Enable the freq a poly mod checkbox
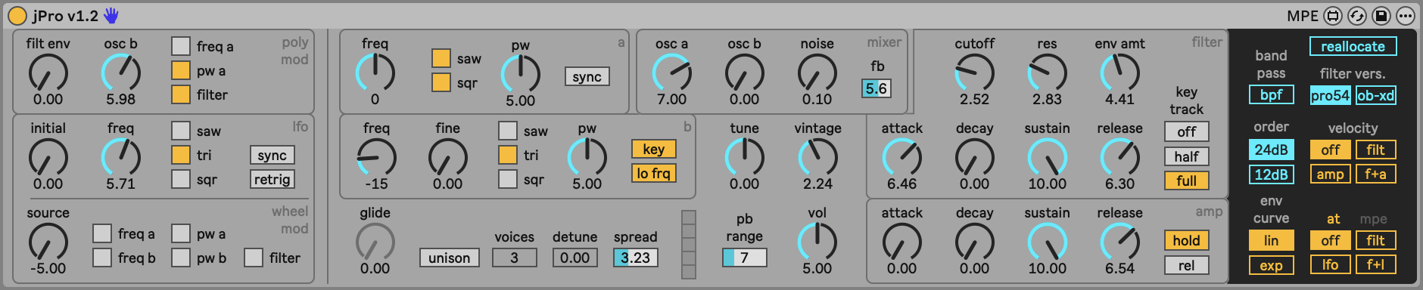The image size is (1423, 290). pos(180,46)
